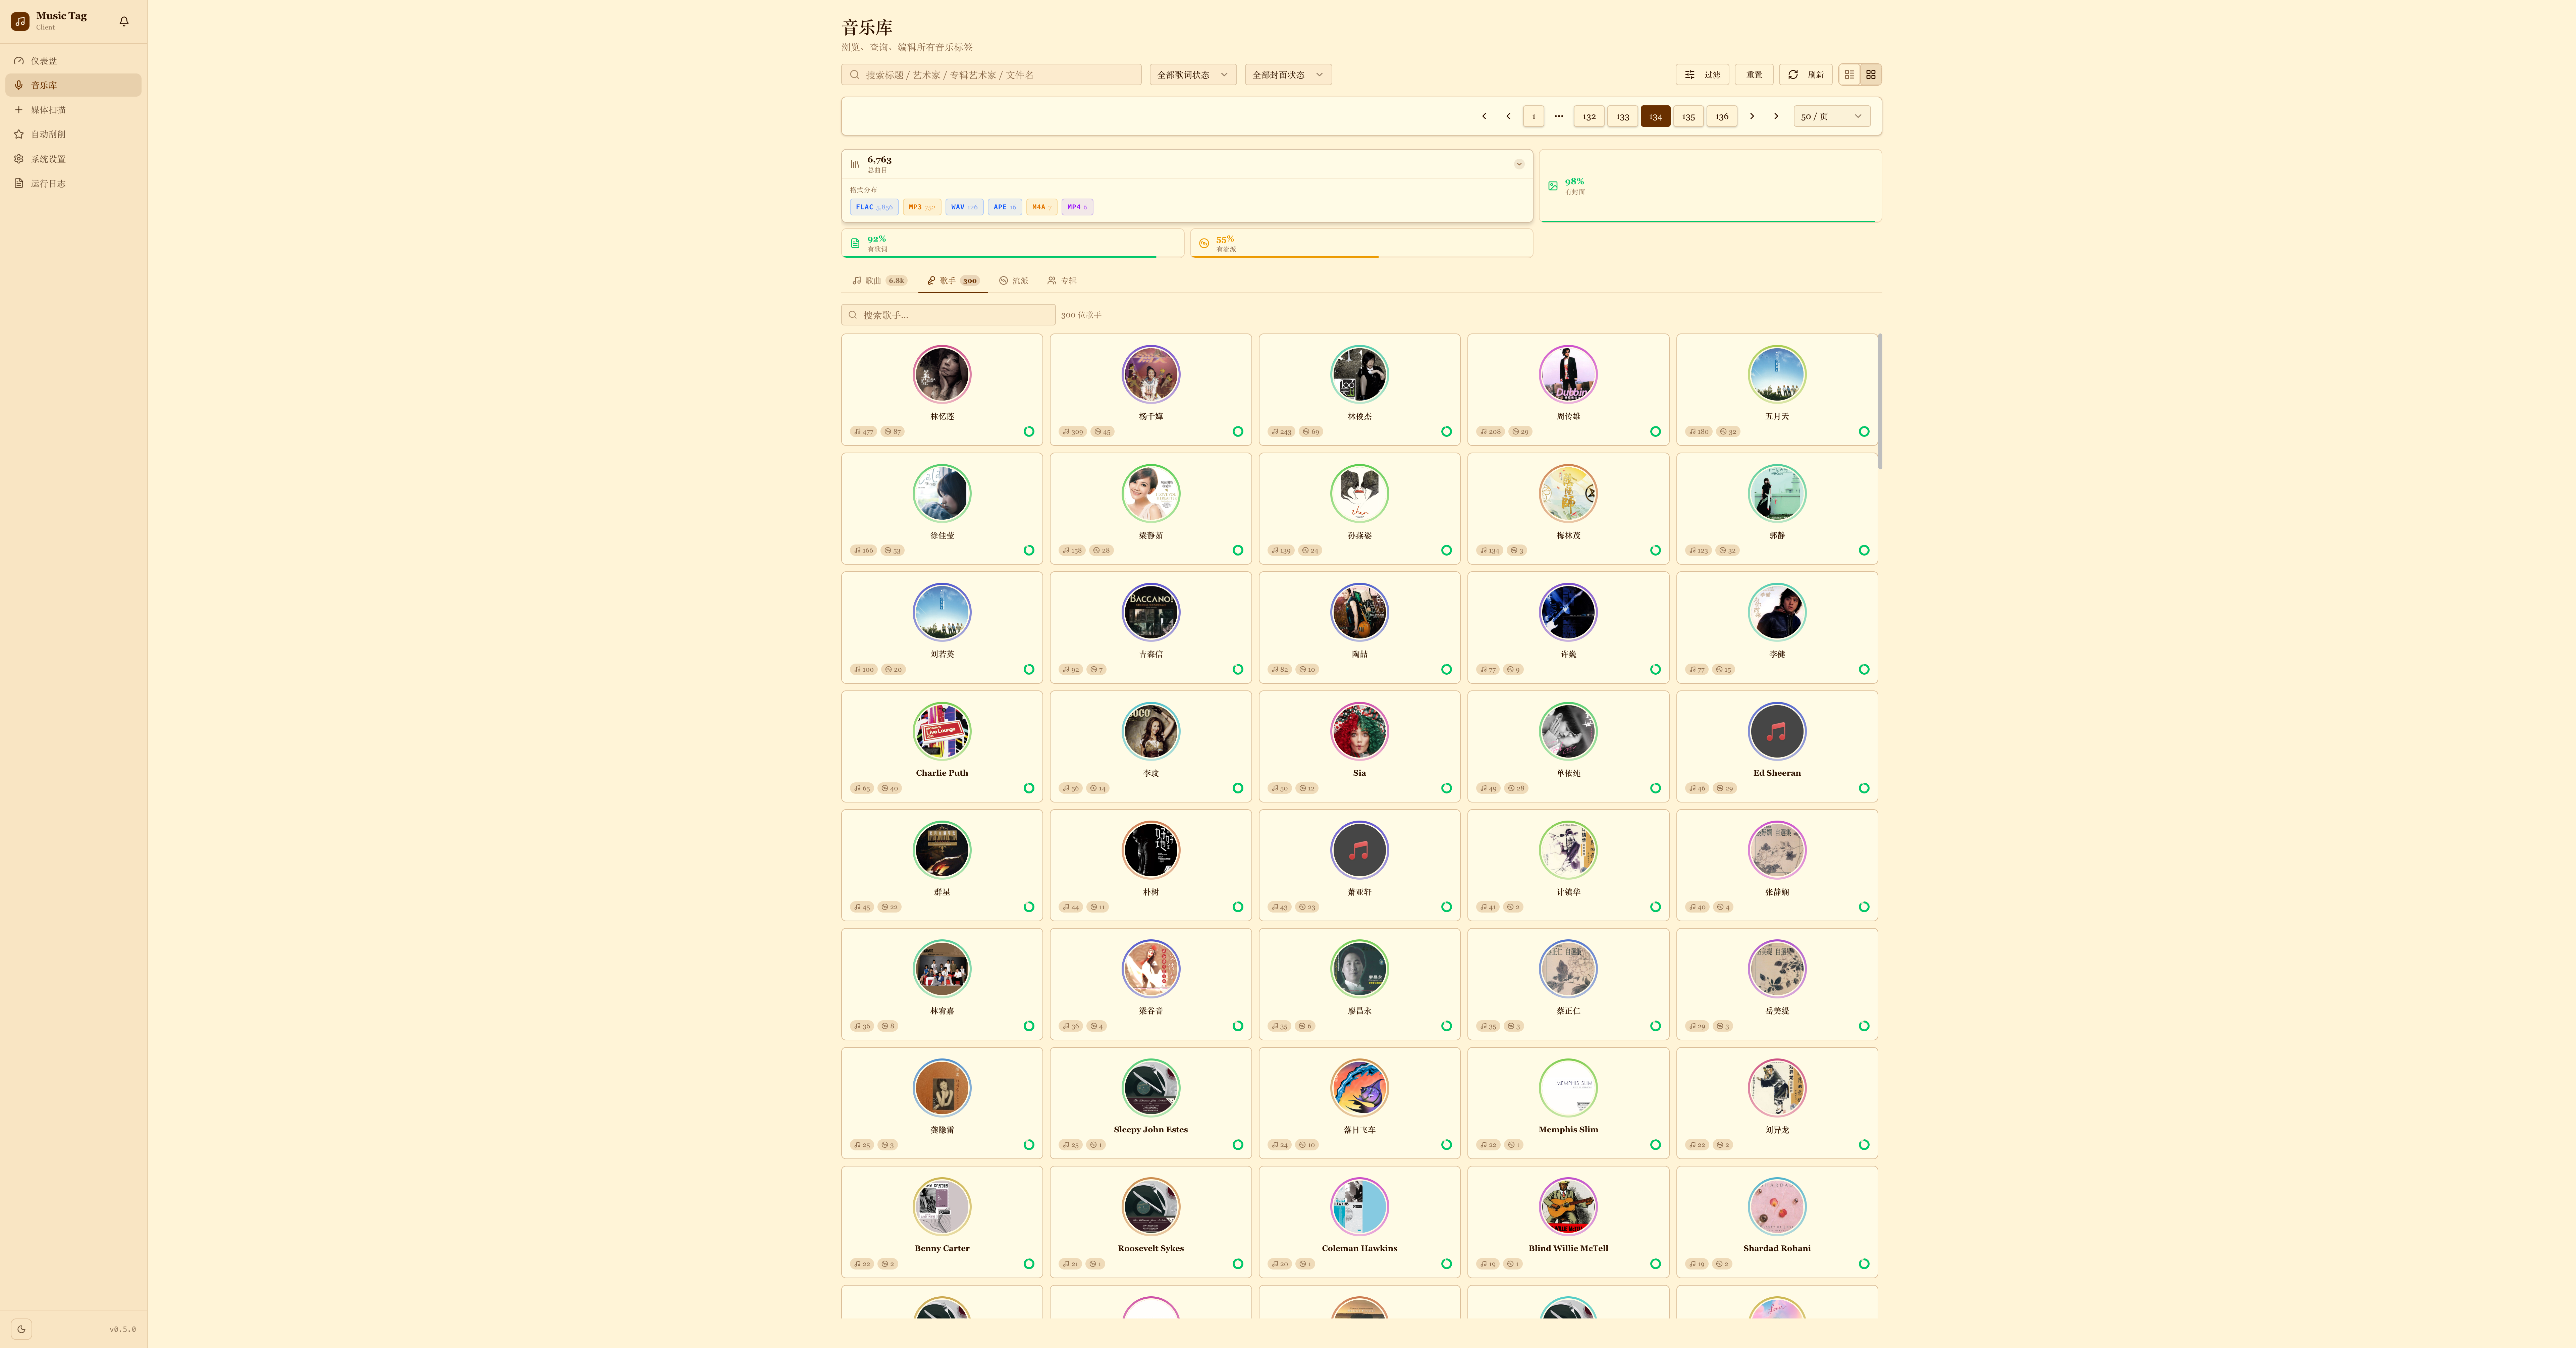The height and width of the screenshot is (1348, 2576).
Task: Open 全部歌词状态 dropdown
Action: [x=1192, y=75]
